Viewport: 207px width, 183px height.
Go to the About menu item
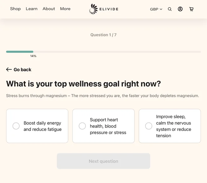pyautogui.click(x=49, y=9)
